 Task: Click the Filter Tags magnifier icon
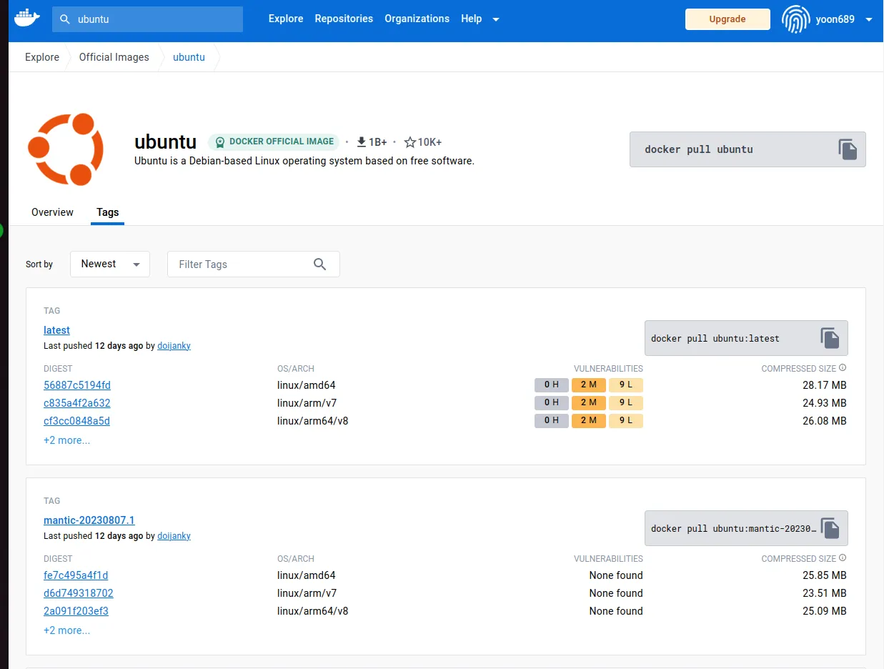click(x=319, y=264)
